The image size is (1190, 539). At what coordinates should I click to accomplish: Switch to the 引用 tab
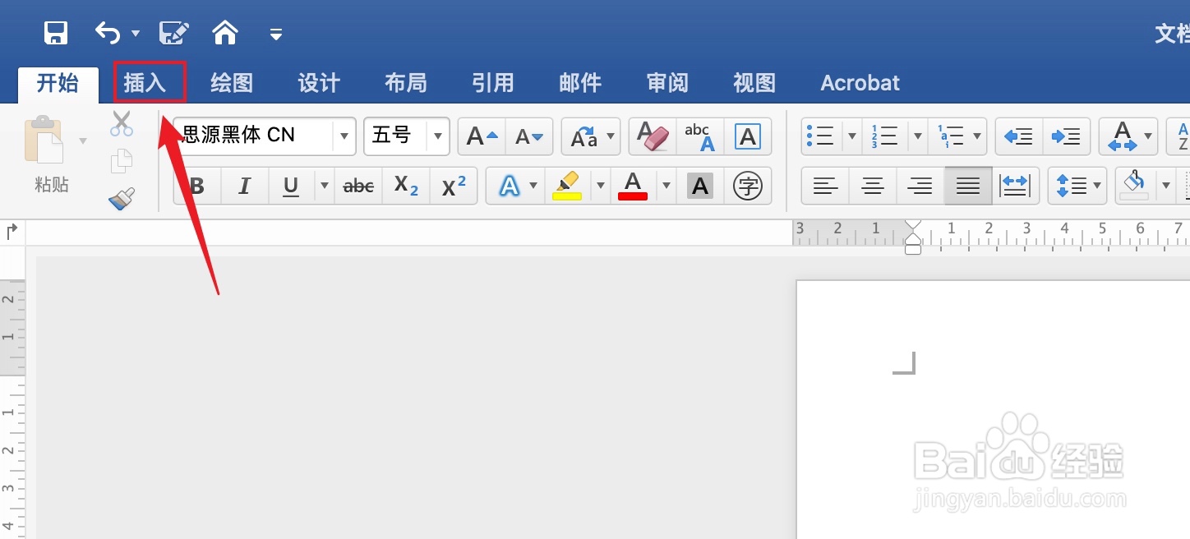493,83
